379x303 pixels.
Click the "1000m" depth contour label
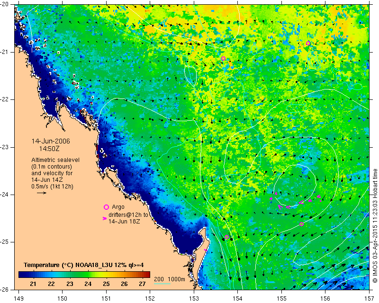176,279
